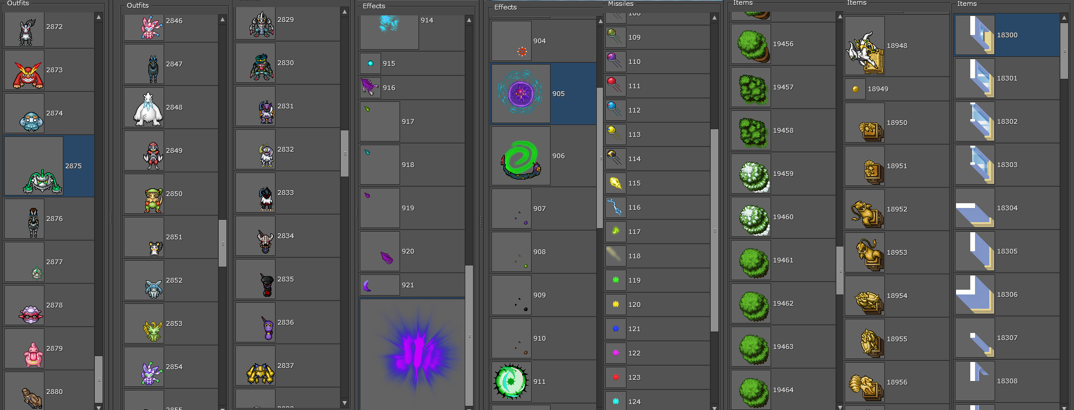The width and height of the screenshot is (1074, 410).
Task: Click the item ID text 18305
Action: point(1007,251)
